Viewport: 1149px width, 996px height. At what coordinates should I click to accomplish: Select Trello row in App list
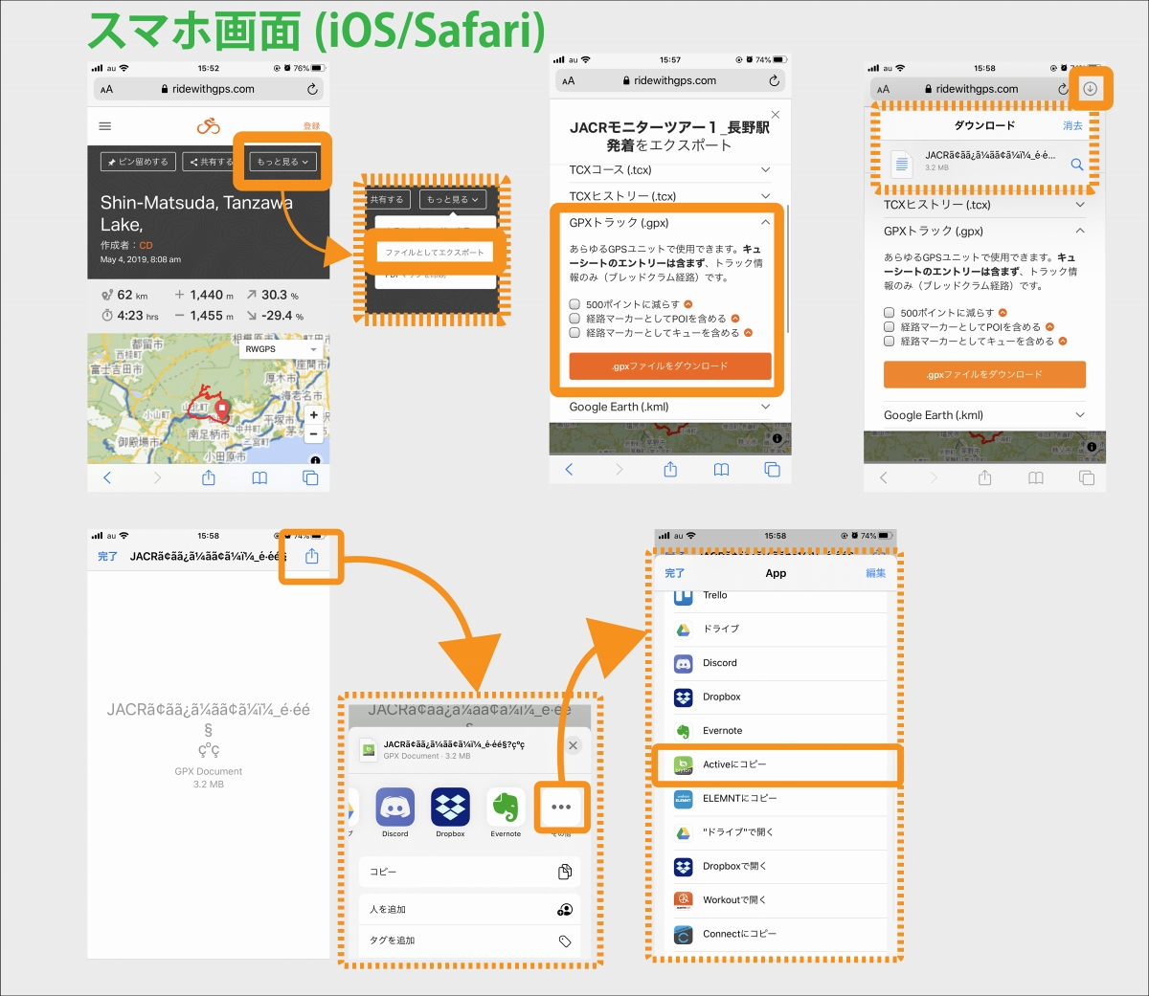(777, 597)
